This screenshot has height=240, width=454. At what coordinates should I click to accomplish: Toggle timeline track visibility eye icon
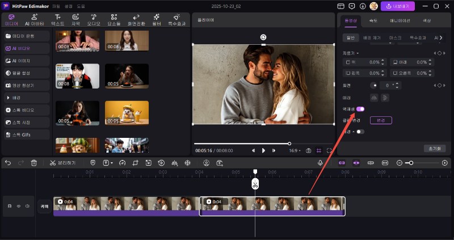point(18,207)
